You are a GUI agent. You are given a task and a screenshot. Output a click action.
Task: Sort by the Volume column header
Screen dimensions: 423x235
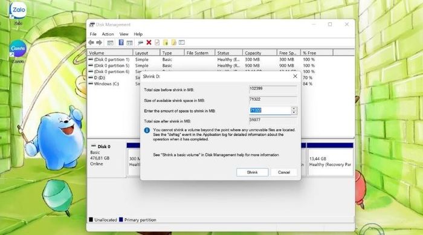point(110,53)
